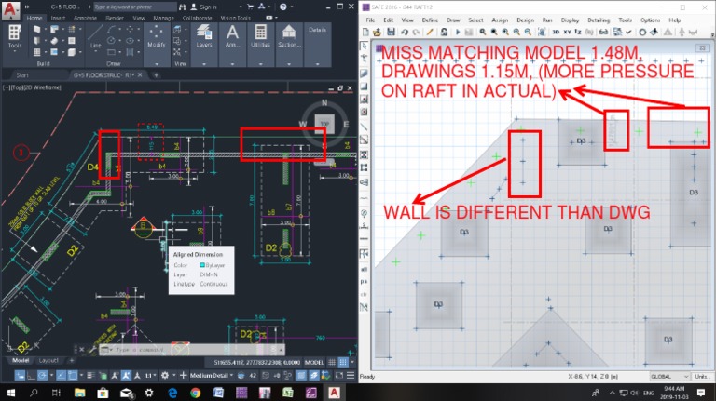The image size is (716, 401).
Task: Expand the Modify panel dropdown
Action: [157, 64]
